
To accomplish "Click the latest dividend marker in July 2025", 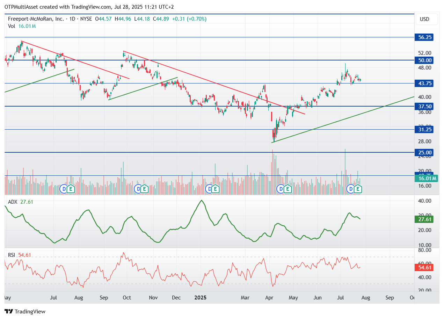I will tap(351, 189).
